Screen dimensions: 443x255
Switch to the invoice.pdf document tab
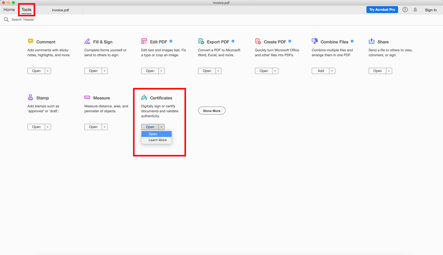pyautogui.click(x=61, y=10)
